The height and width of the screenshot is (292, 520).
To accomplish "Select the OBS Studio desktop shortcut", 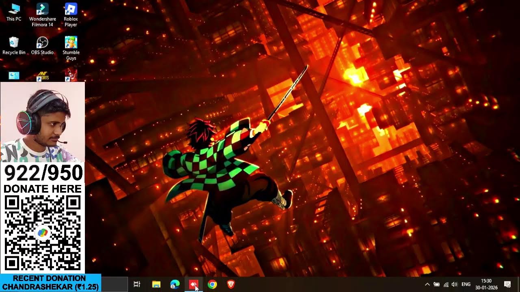I will point(42,46).
